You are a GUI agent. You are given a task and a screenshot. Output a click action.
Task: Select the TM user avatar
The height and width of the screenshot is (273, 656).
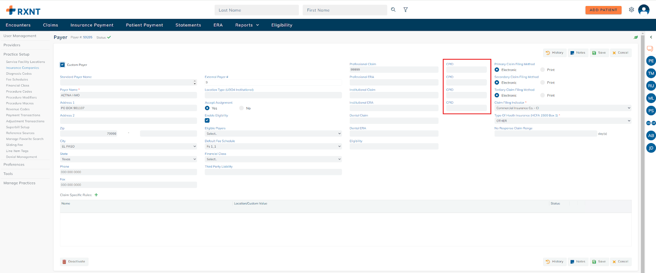pos(651,73)
